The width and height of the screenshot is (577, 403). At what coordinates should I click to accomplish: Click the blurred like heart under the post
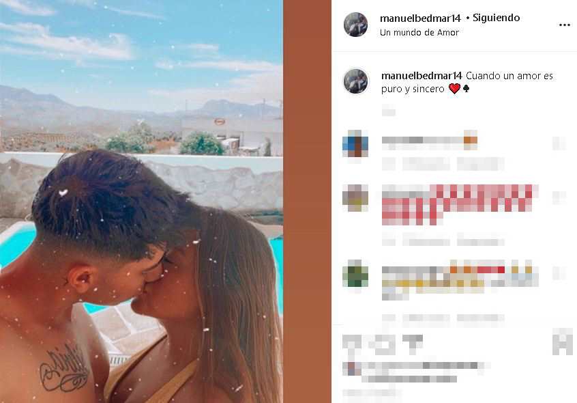coord(351,344)
